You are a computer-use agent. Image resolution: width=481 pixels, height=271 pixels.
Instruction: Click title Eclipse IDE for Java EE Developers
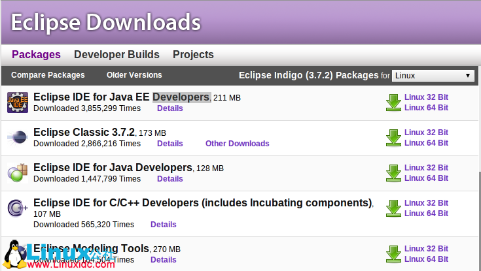[x=122, y=97]
